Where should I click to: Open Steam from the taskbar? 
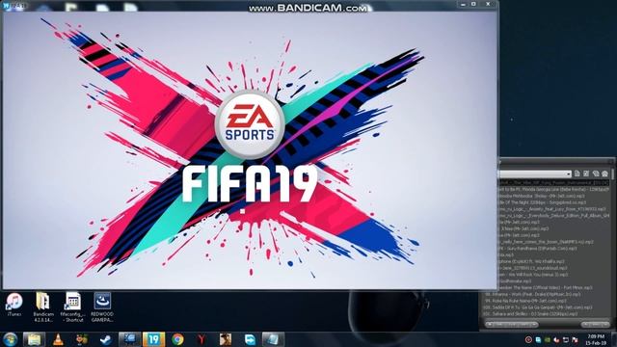[x=105, y=339]
